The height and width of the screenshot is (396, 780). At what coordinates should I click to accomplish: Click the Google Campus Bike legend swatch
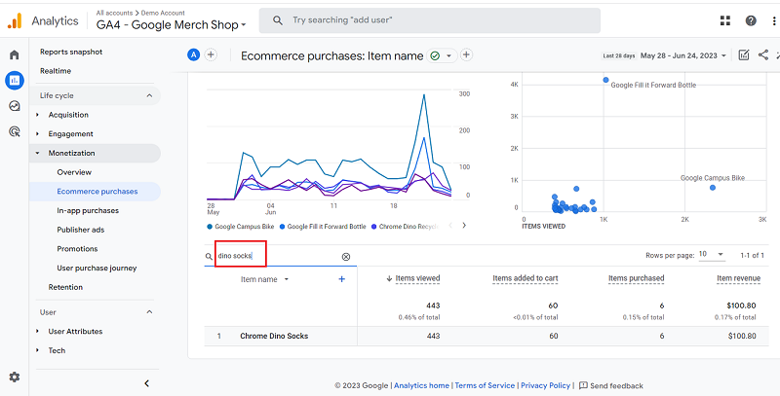(209, 227)
